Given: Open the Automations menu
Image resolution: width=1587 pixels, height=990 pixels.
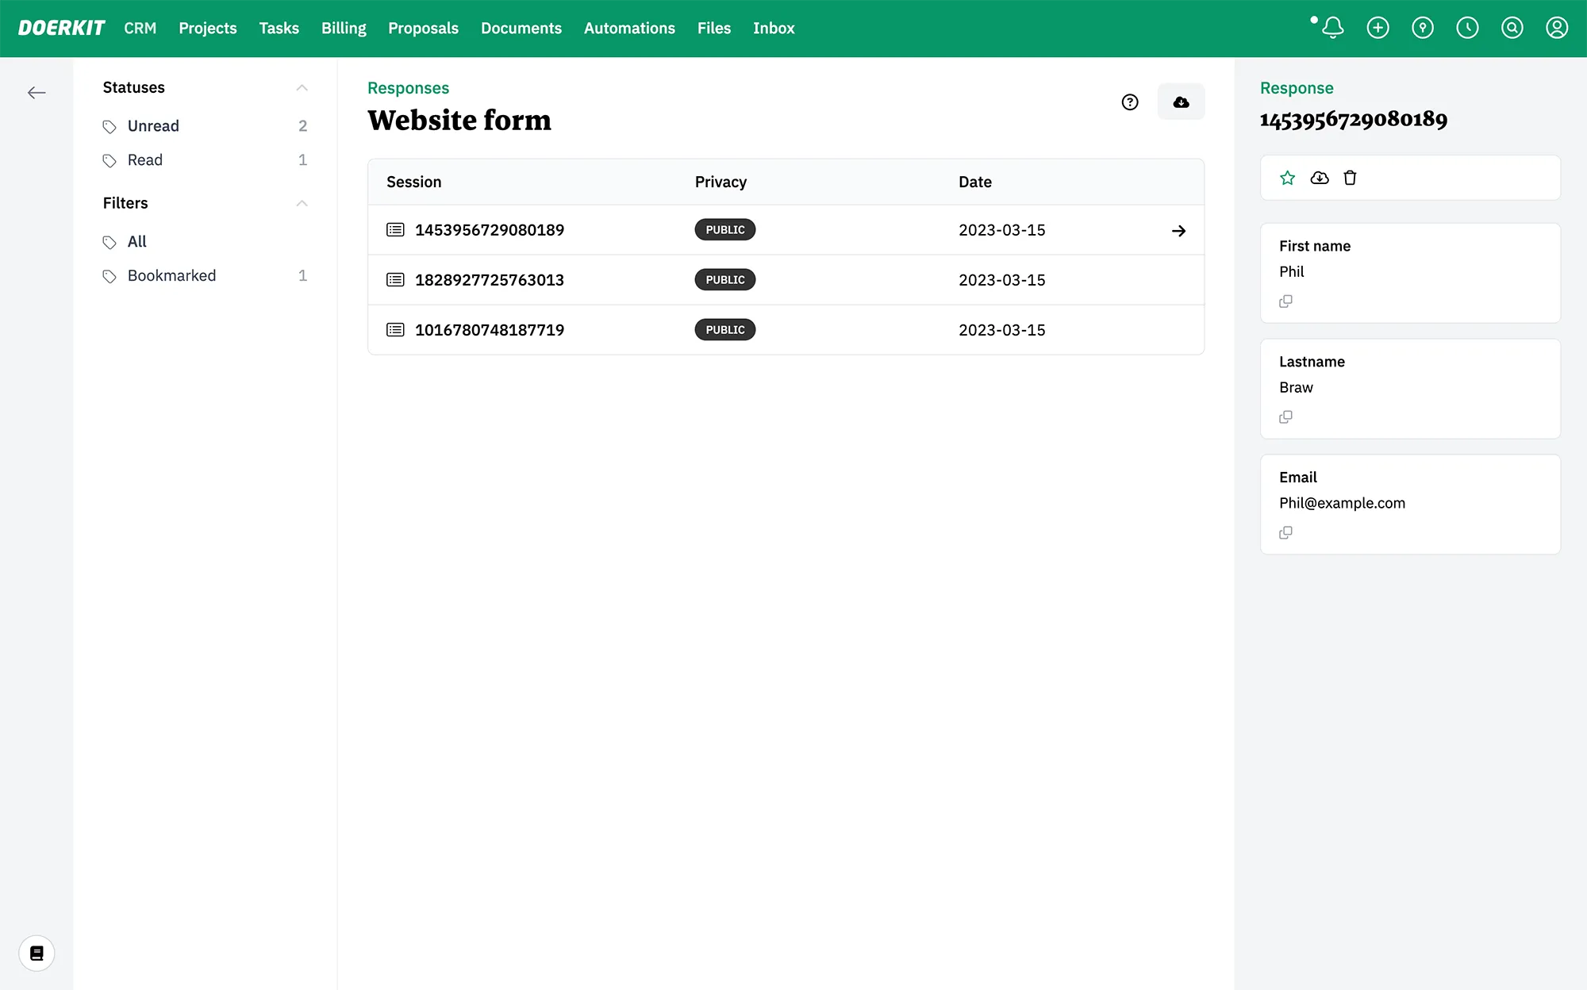Looking at the screenshot, I should 629,28.
